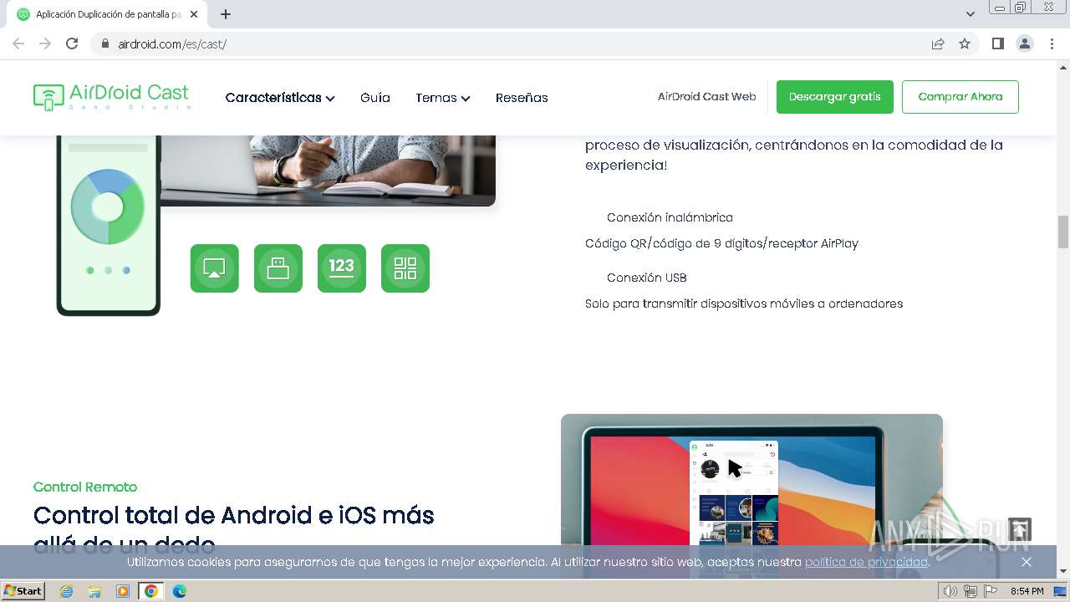The width and height of the screenshot is (1070, 602).
Task: Select the 123 cast code icon
Action: (x=342, y=268)
